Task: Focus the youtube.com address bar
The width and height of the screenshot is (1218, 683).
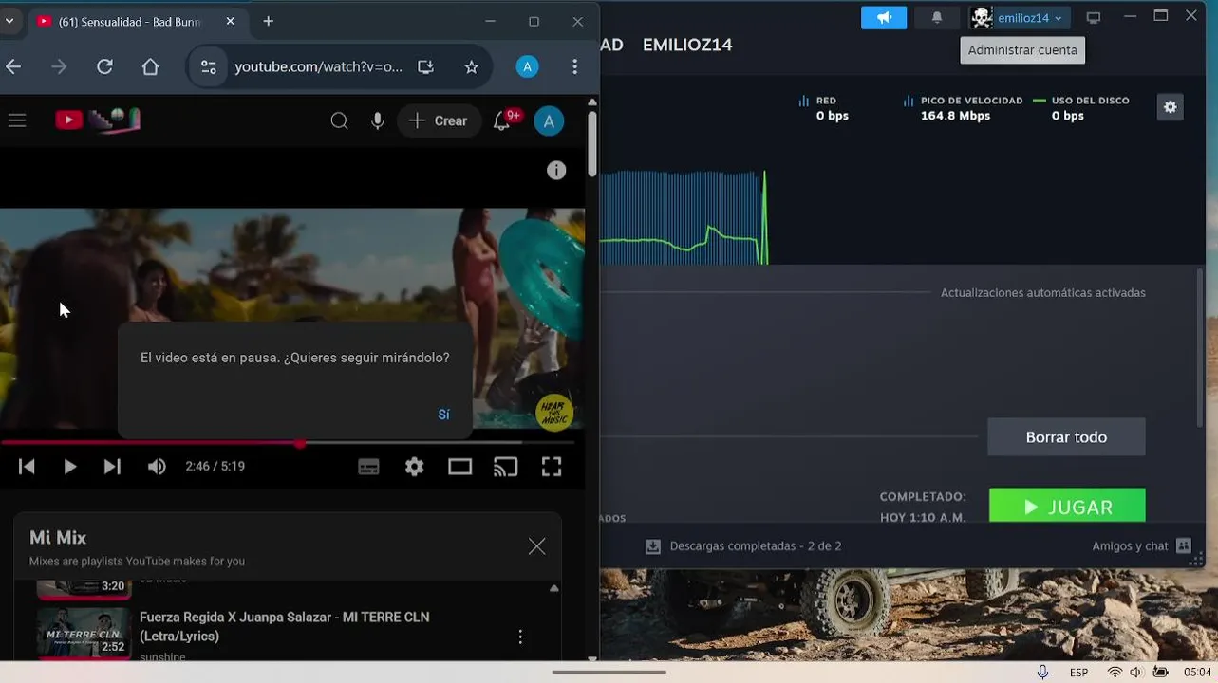Action: click(x=318, y=66)
